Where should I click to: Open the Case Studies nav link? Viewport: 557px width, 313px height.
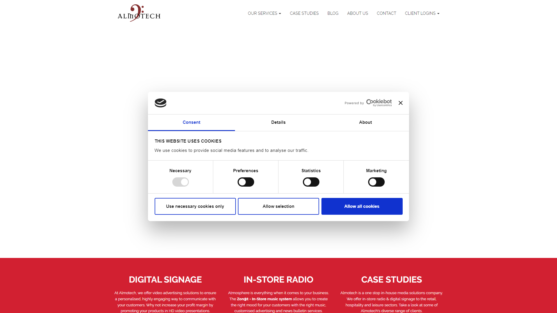[x=304, y=13]
